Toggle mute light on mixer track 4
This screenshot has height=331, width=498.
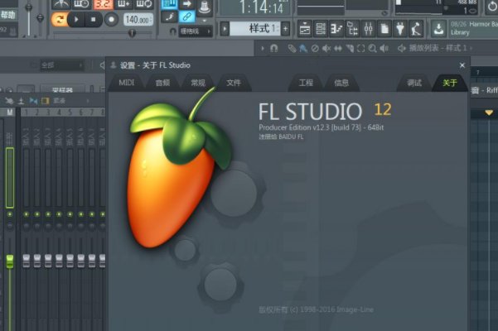(x=59, y=214)
